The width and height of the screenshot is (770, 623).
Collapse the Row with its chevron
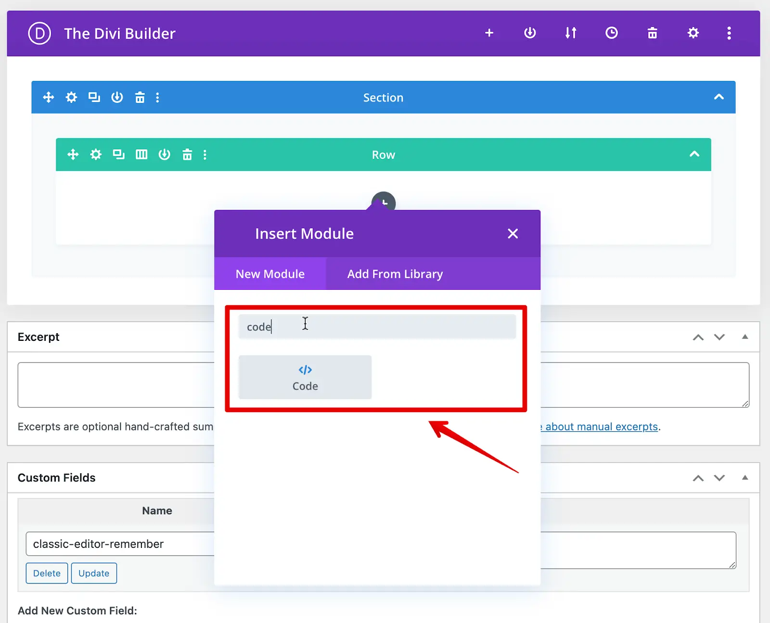(694, 155)
